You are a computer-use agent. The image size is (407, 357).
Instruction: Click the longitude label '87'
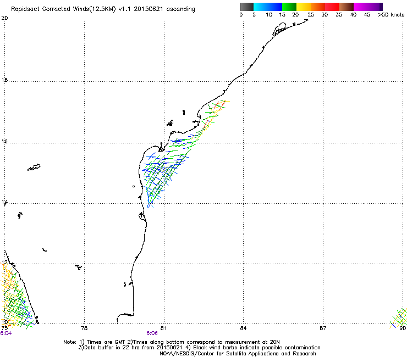click(x=323, y=328)
